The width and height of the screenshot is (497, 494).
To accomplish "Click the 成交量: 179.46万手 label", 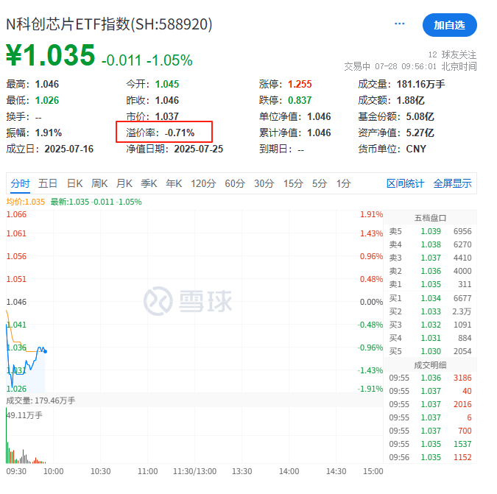I will (41, 401).
